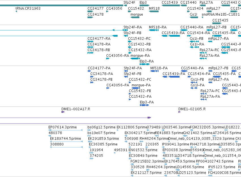The image size is (241, 177).
Task: Open the Sfp24F-RB transcript label
Action: coord(132,33)
